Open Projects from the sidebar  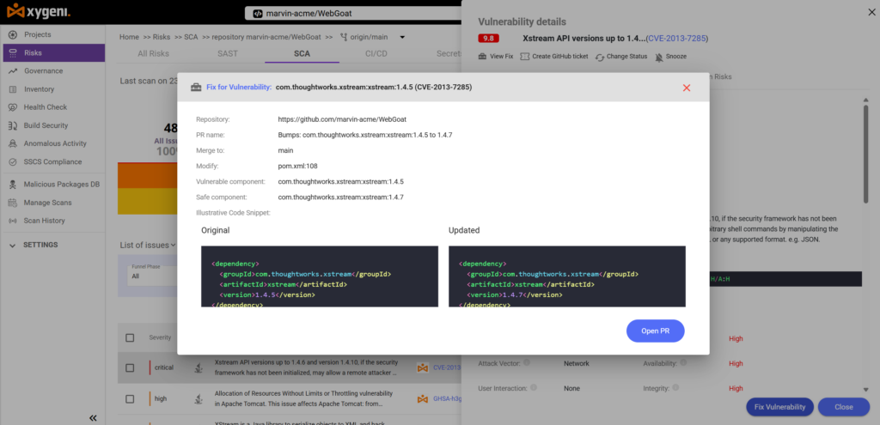37,34
